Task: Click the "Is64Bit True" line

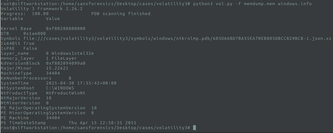Action: [18, 43]
